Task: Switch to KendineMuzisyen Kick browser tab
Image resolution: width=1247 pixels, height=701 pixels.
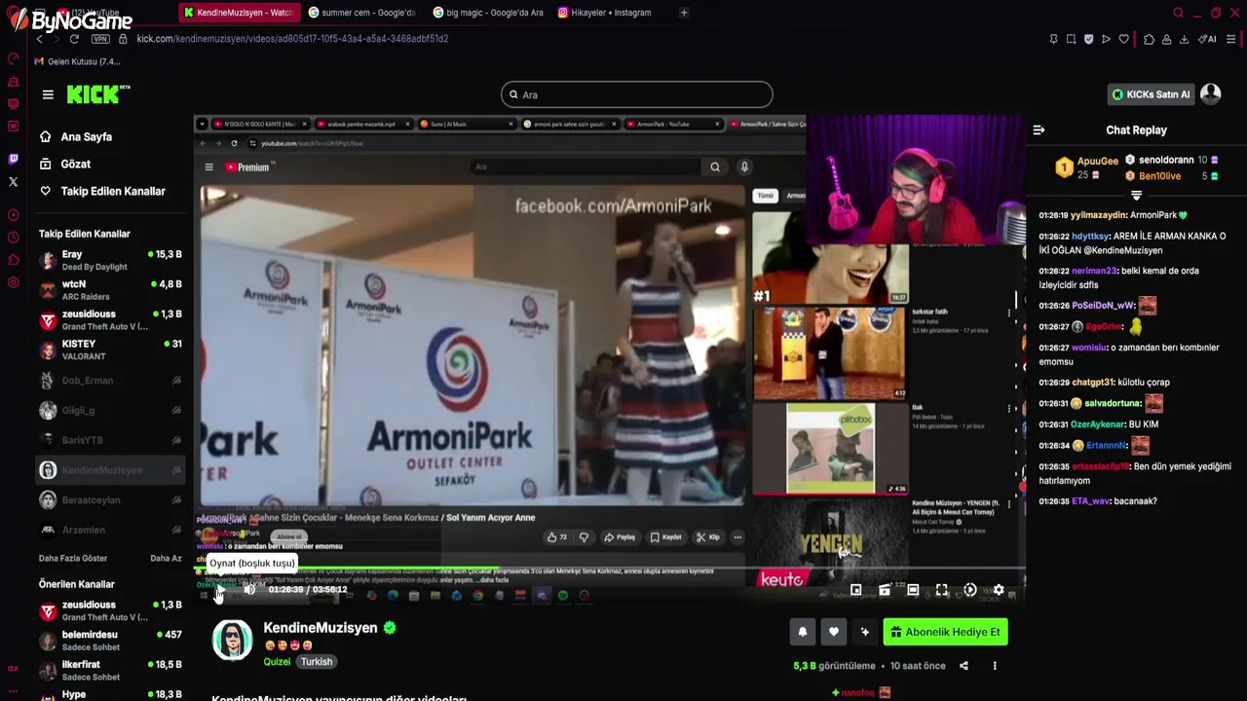Action: pyautogui.click(x=242, y=13)
